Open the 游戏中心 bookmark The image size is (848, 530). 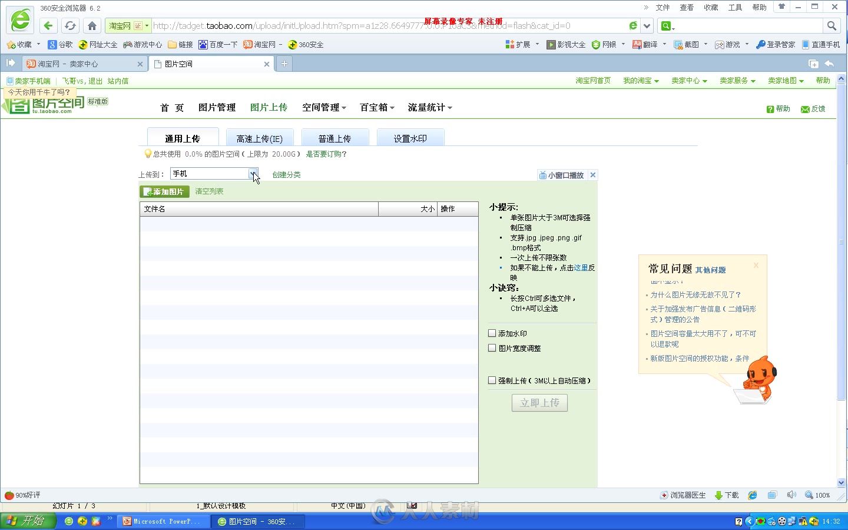(143, 45)
